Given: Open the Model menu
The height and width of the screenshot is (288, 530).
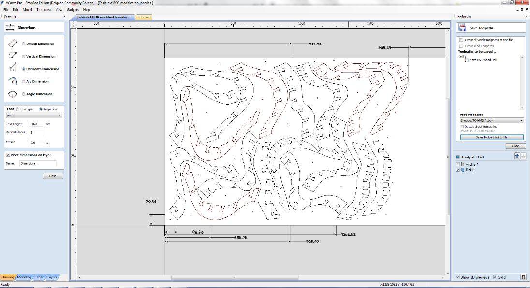Looking at the screenshot, I should click(28, 10).
